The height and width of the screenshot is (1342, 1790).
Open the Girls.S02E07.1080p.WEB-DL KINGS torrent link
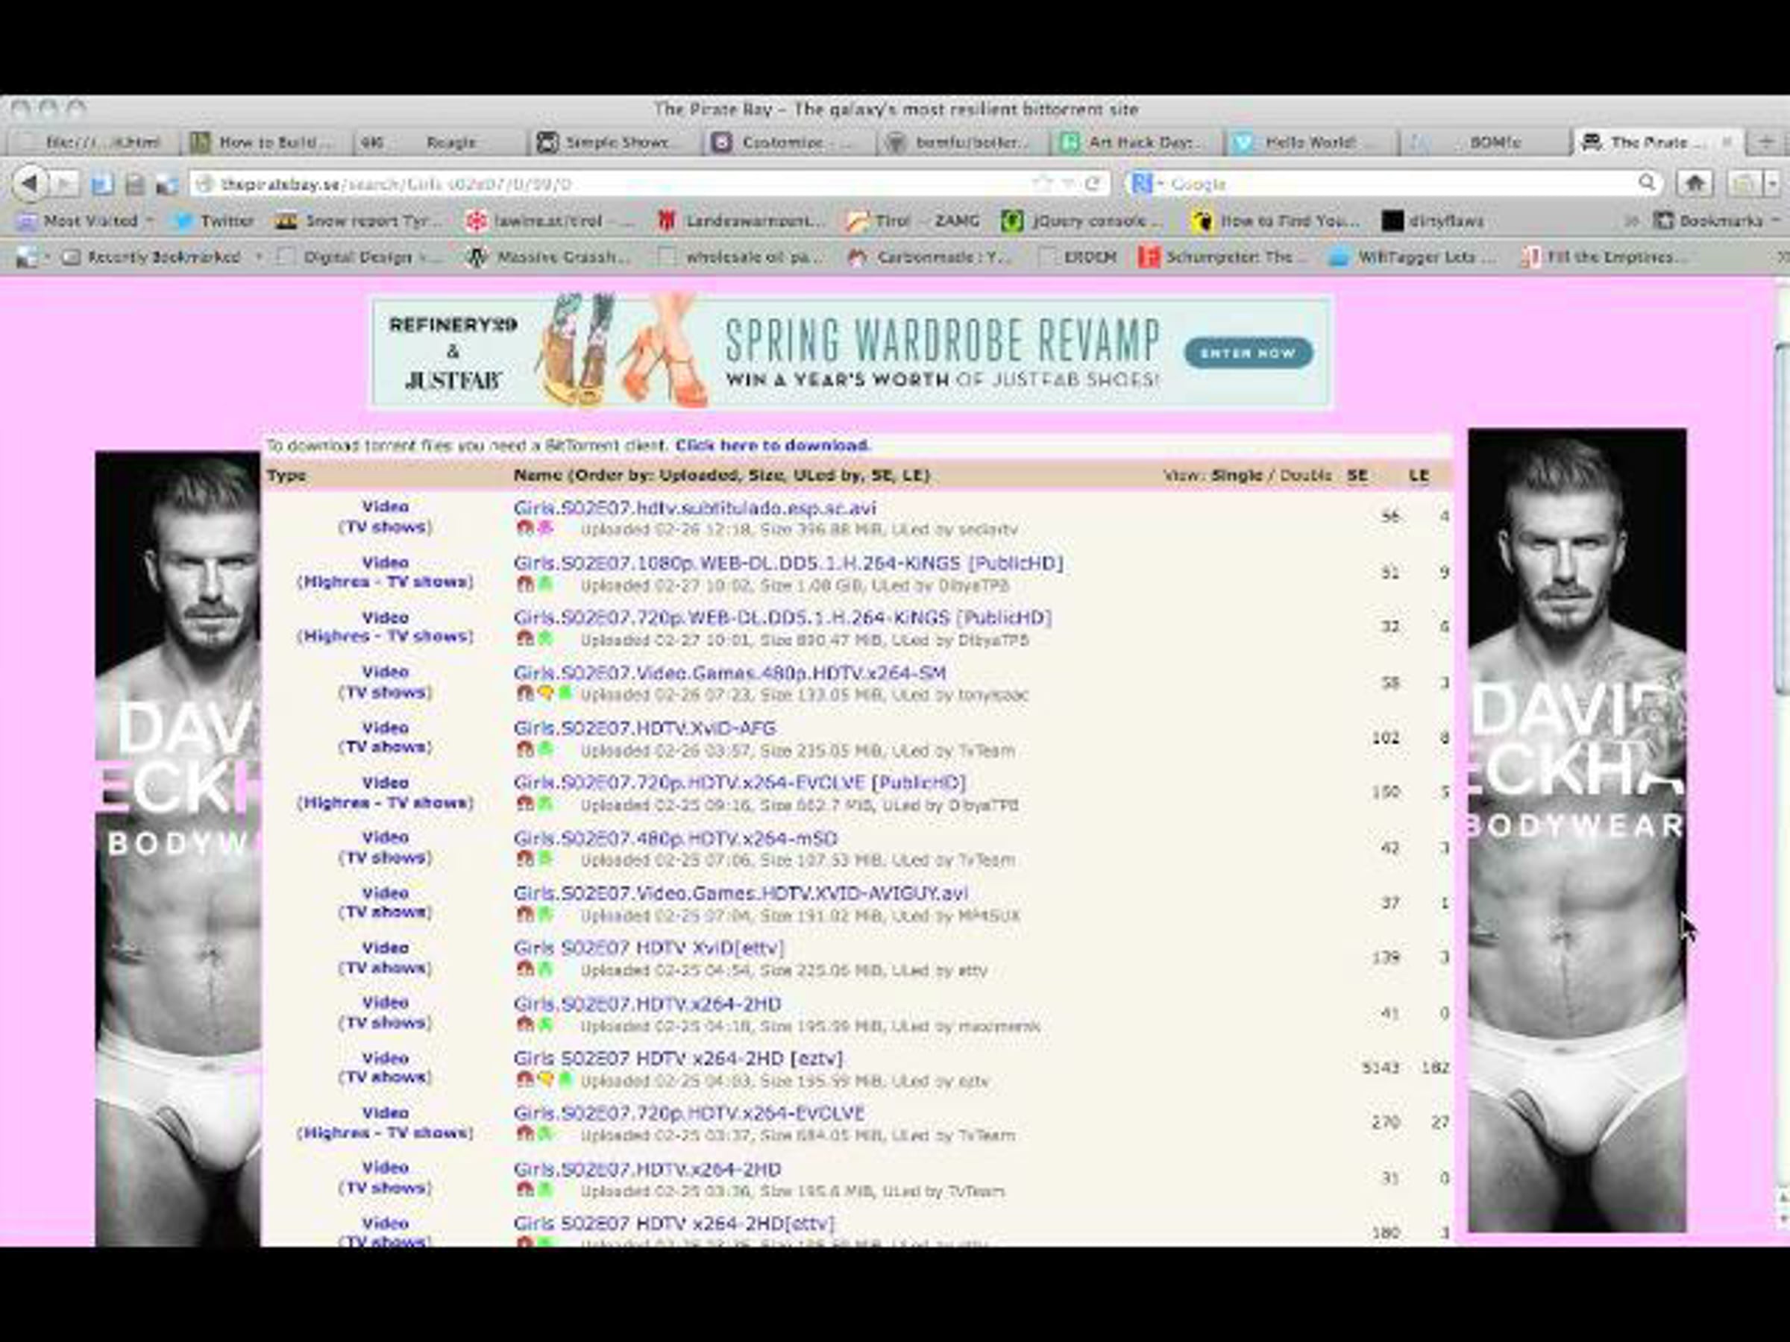788,563
